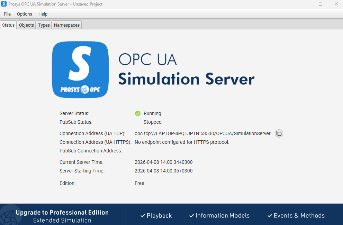
Task: Click the 'PubSub Connection Address:' label
Action: 91,151
